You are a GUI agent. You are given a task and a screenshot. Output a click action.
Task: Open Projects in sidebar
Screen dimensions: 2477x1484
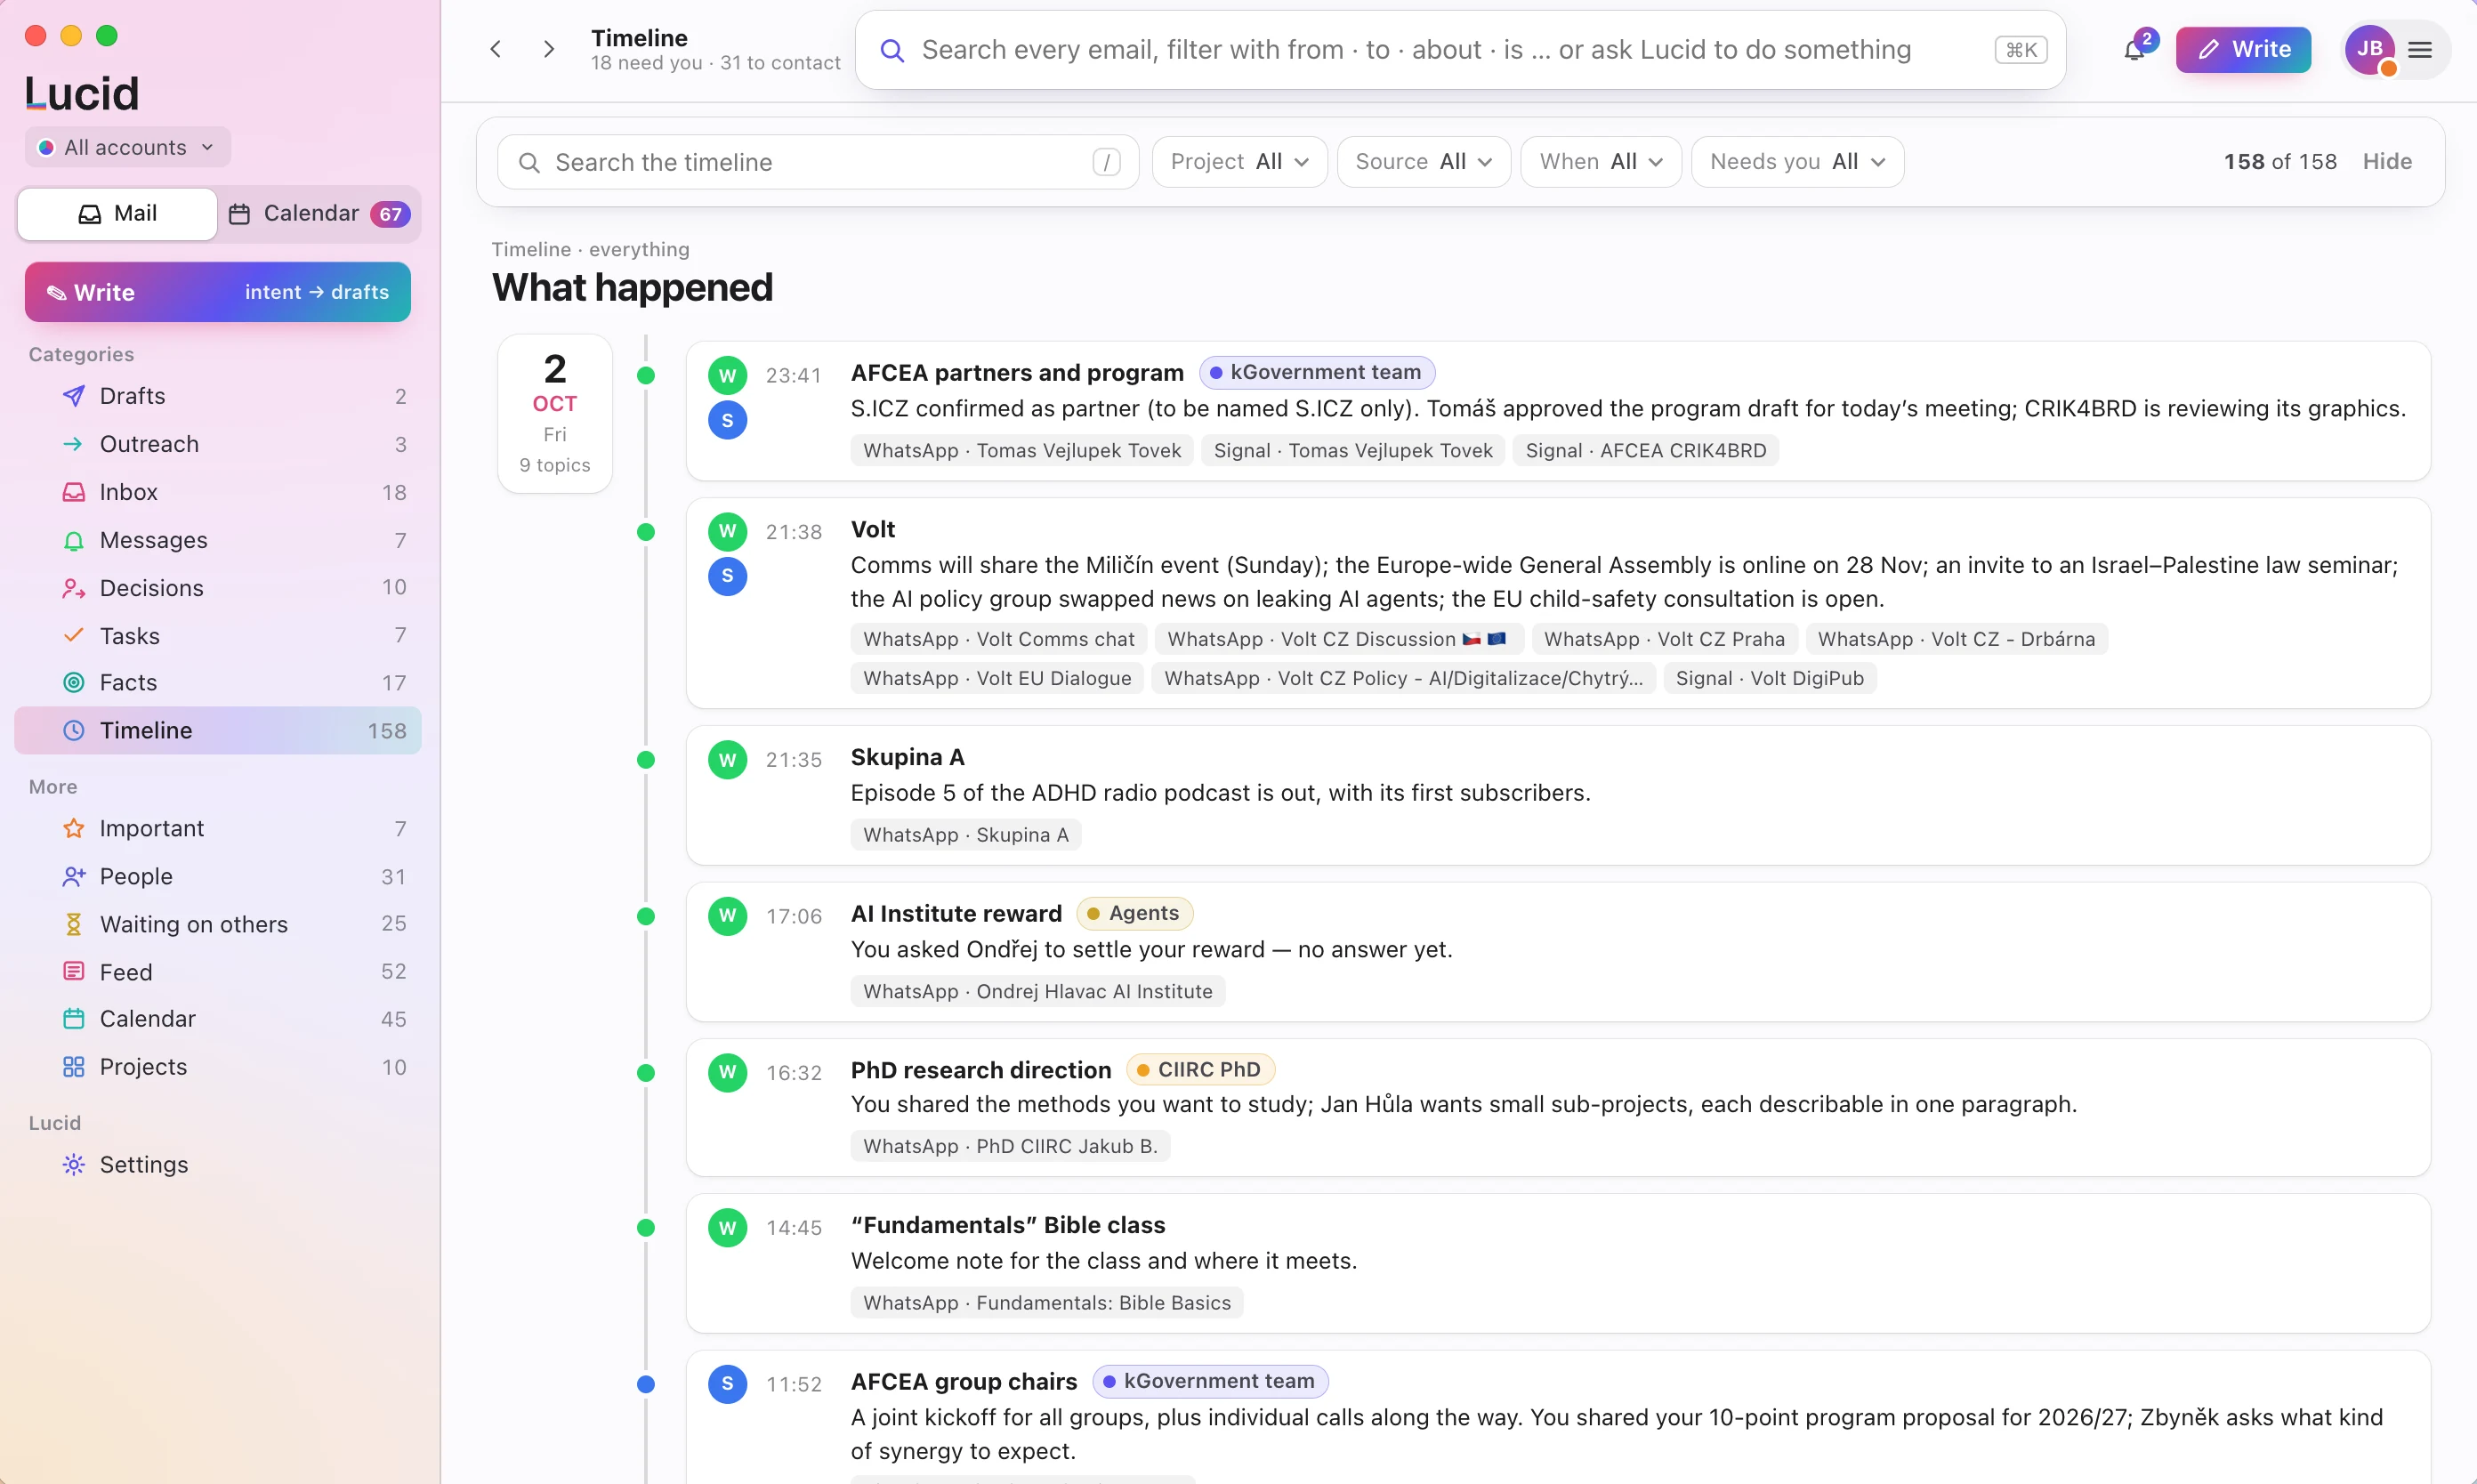(218, 1067)
